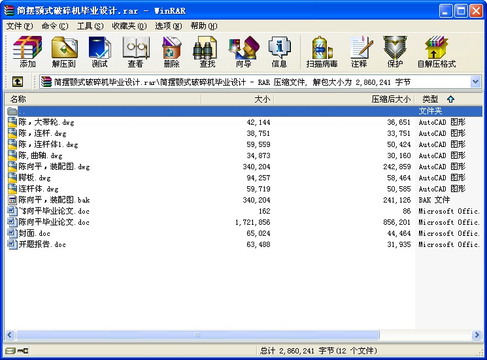Open the 收藏夹(O) favorites menu
Image resolution: width=487 pixels, height=360 pixels.
pos(129,26)
